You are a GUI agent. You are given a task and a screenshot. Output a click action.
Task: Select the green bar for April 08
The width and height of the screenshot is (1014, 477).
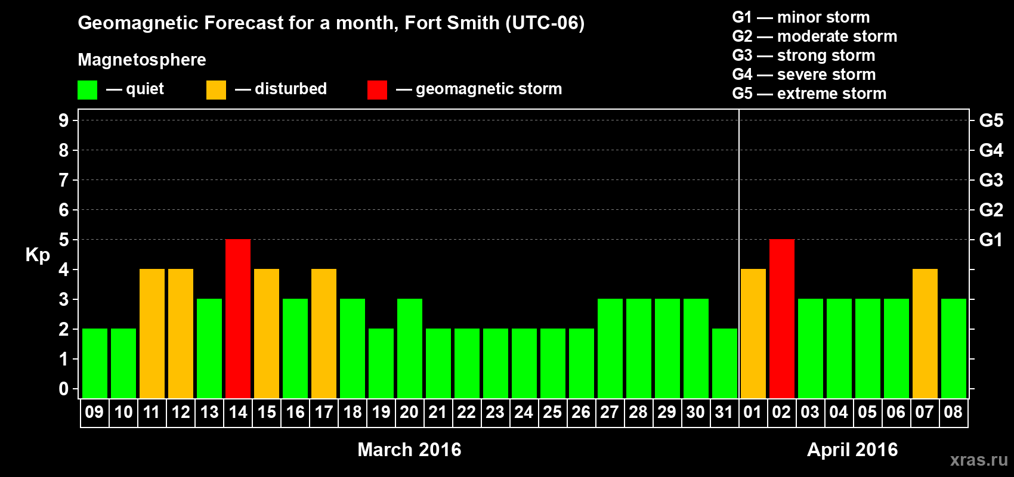pyautogui.click(x=954, y=348)
